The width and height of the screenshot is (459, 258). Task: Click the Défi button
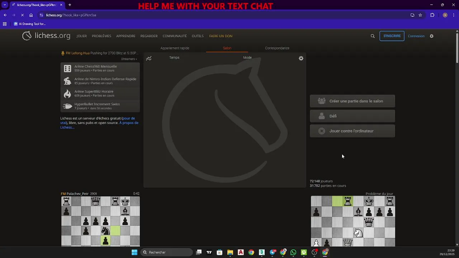(x=352, y=116)
